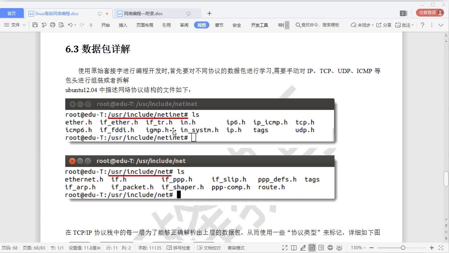
Task: Open the 引用 ribbon tab
Action: pyautogui.click(x=167, y=25)
